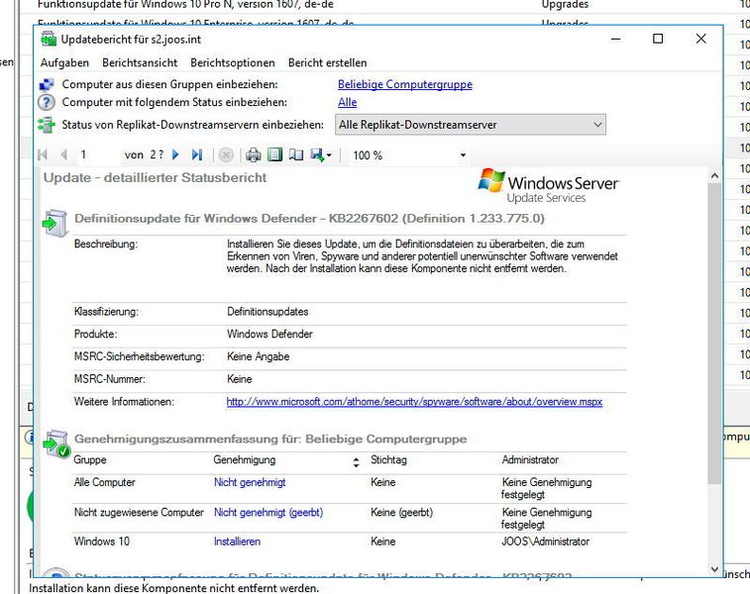Screen dimensions: 750x594
Task: Maximize the Updatebericht window
Action: coord(658,39)
